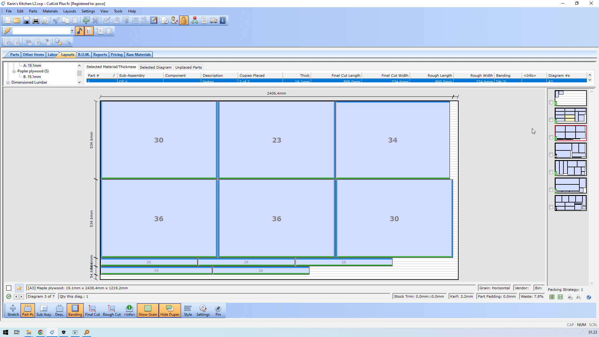Open the layout Style icon
The image size is (599, 337).
[188, 310]
